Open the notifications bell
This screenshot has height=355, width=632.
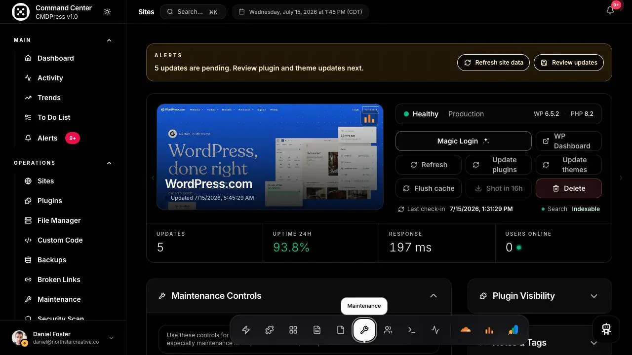610,11
